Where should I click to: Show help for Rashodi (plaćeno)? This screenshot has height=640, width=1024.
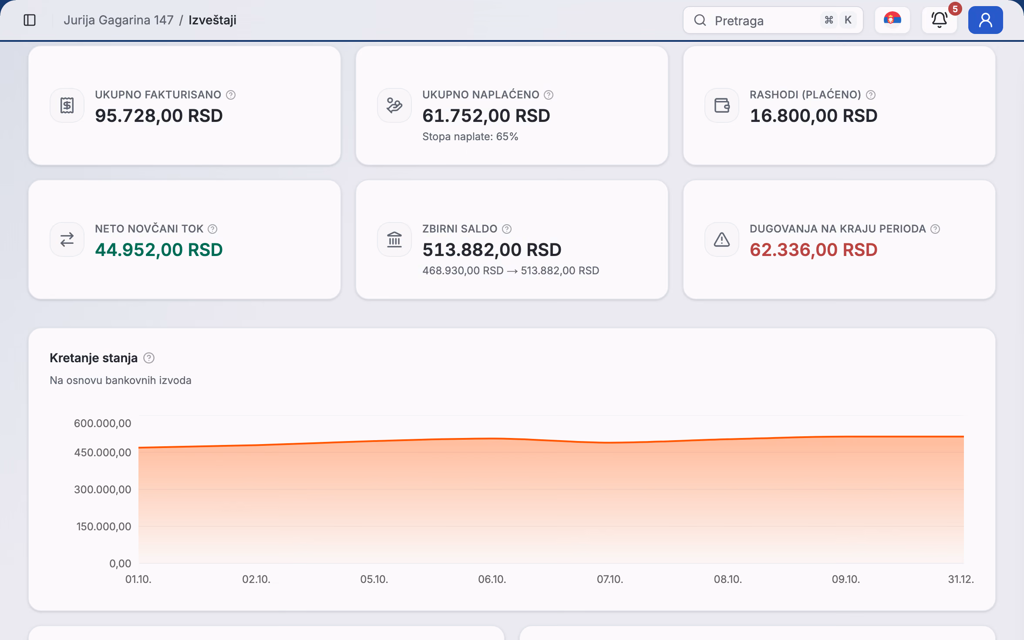click(x=871, y=95)
